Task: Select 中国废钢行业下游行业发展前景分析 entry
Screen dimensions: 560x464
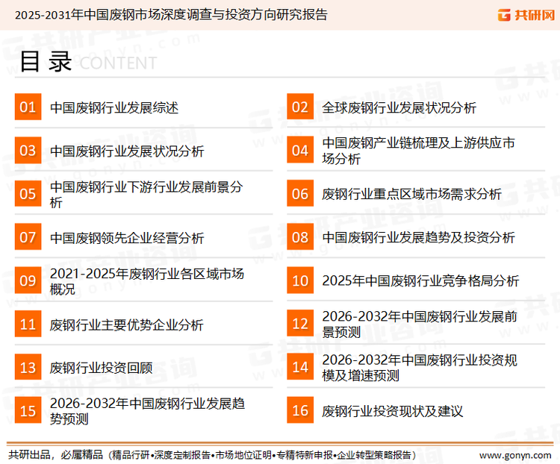Action: 146,194
